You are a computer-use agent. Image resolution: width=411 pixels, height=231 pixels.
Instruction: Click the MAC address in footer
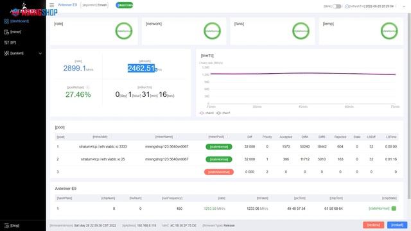(183, 225)
